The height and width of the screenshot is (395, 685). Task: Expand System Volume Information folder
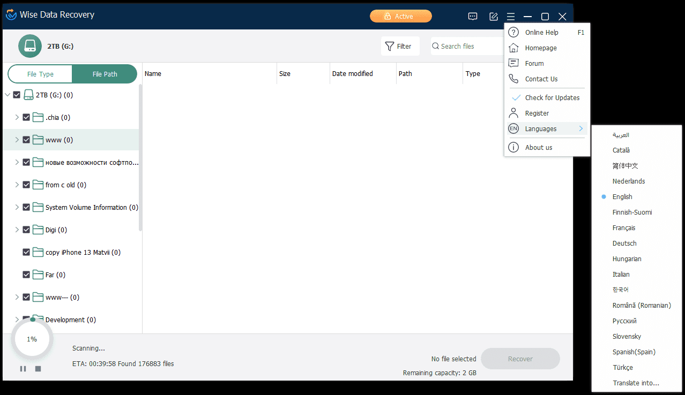17,207
